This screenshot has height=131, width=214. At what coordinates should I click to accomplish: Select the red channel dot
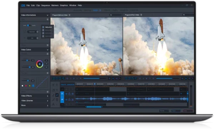click(x=26, y=86)
